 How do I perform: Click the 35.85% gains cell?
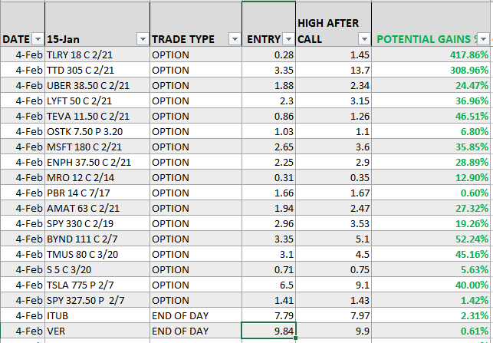point(431,147)
